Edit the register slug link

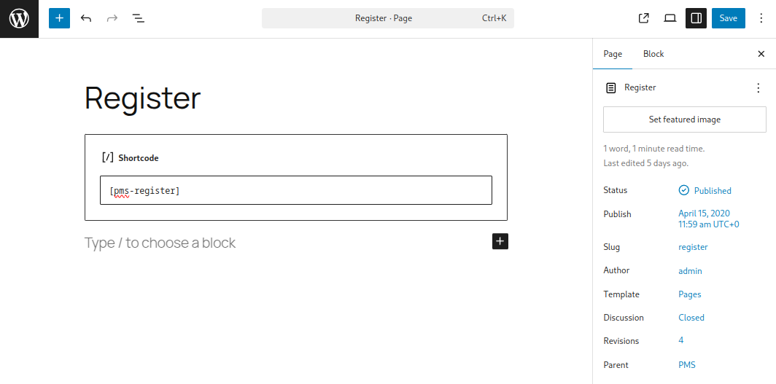693,247
